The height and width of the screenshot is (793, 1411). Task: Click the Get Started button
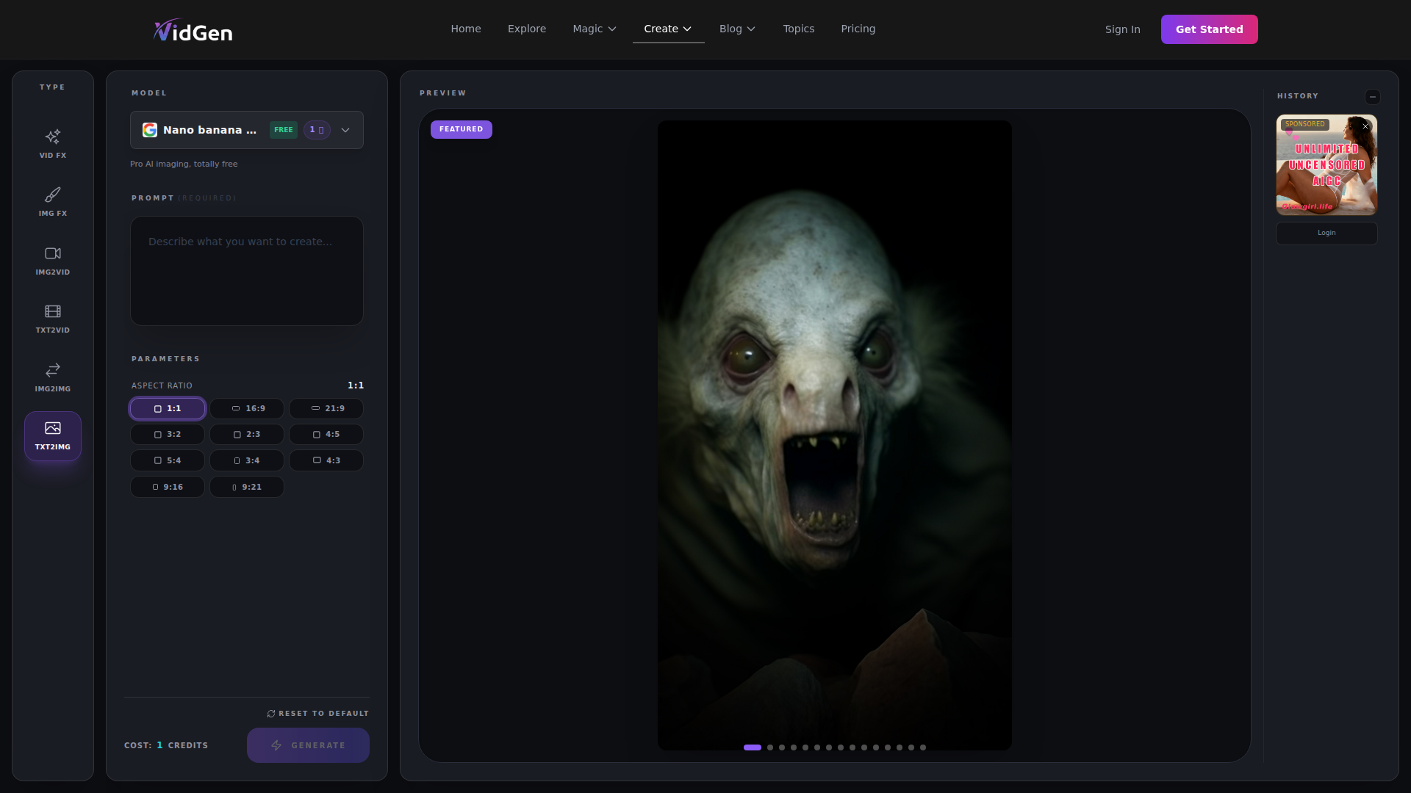point(1209,29)
